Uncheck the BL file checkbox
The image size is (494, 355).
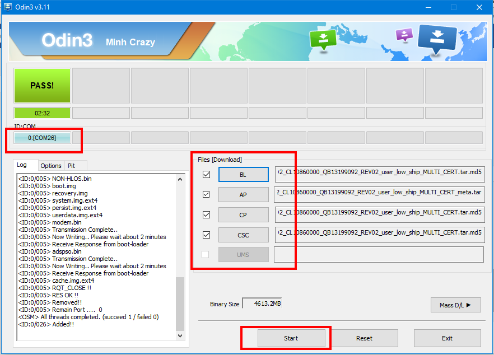click(206, 175)
